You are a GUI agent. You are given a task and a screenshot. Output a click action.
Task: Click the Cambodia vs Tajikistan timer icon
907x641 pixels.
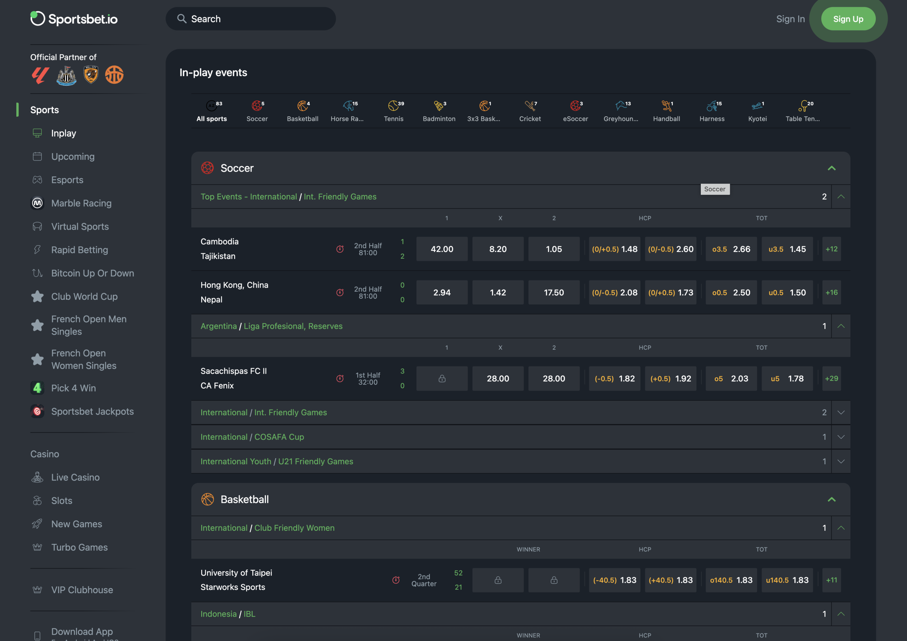[340, 249]
